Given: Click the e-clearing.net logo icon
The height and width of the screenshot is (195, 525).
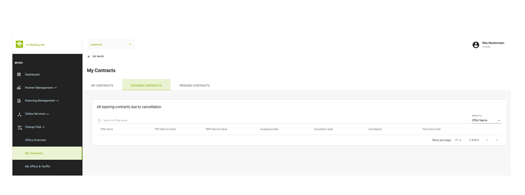Looking at the screenshot, I should (20, 44).
